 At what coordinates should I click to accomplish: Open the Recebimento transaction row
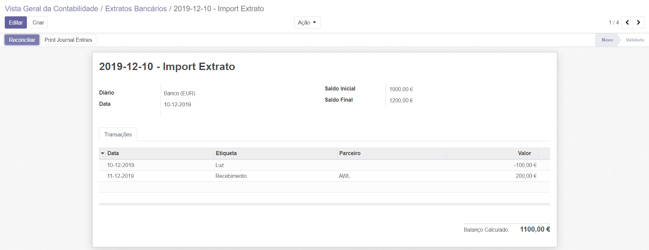click(x=231, y=176)
